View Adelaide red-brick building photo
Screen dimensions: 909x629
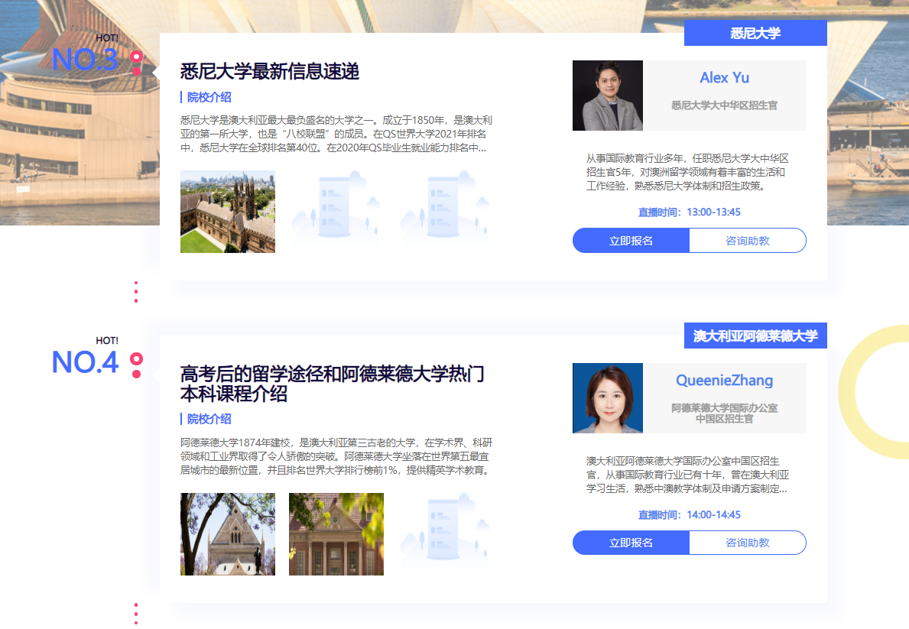point(336,534)
